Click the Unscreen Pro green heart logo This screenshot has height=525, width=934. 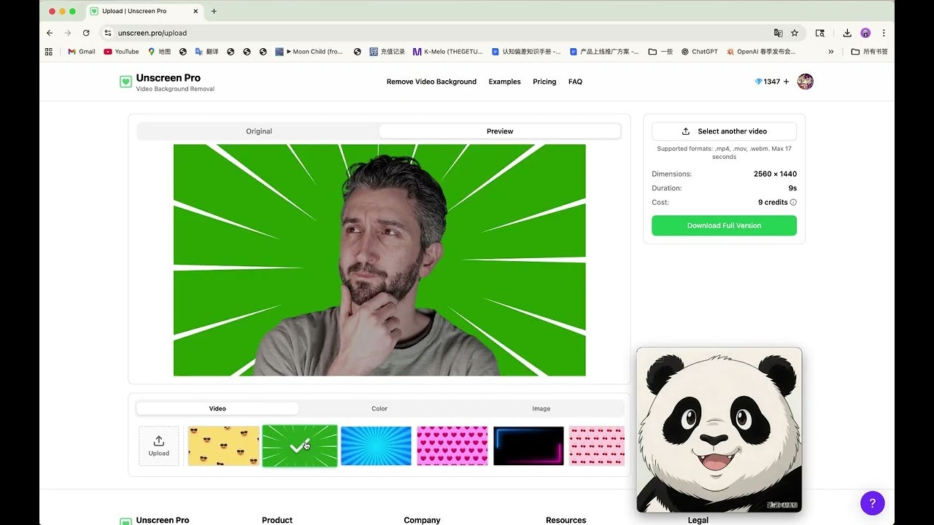tap(126, 82)
